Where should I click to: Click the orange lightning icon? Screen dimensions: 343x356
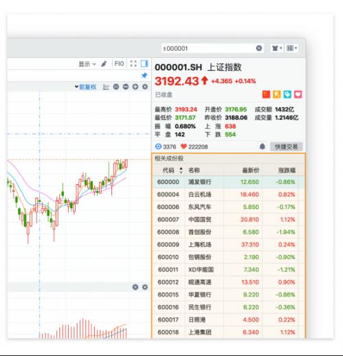(x=276, y=94)
